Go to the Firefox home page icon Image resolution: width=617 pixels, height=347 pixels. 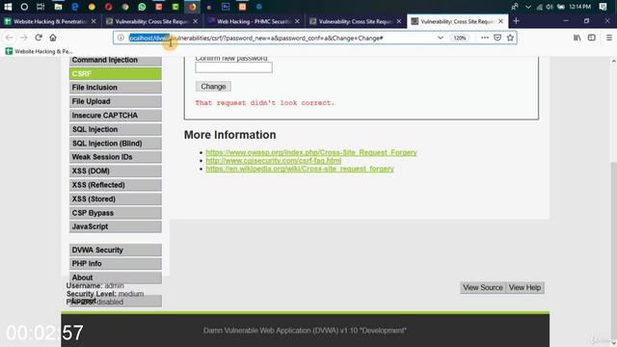53,38
